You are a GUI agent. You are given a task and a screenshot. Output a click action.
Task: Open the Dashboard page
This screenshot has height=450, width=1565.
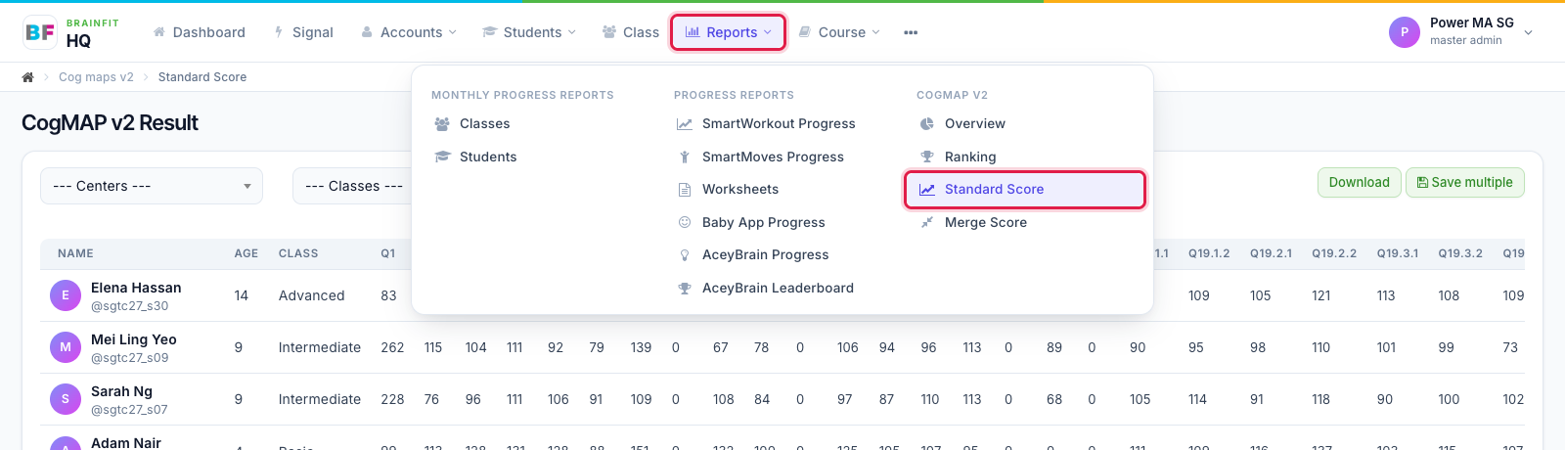click(200, 32)
